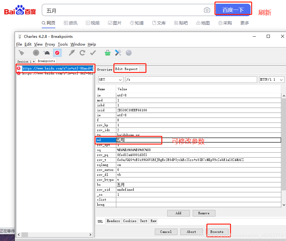Click the Execute button
Image resolution: width=286 pixels, height=241 pixels.
coord(217,232)
